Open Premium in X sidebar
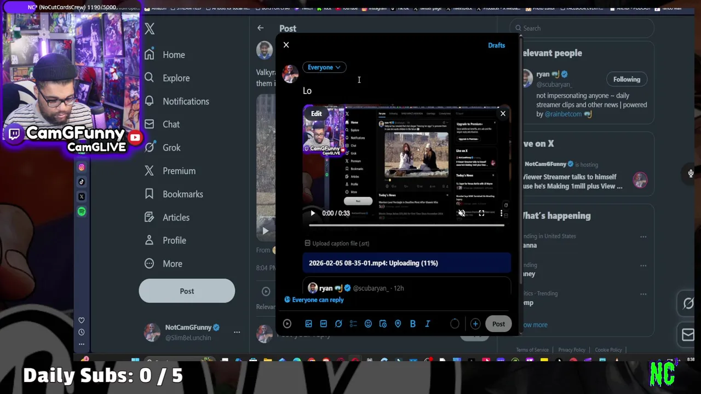701x394 pixels. [170, 171]
